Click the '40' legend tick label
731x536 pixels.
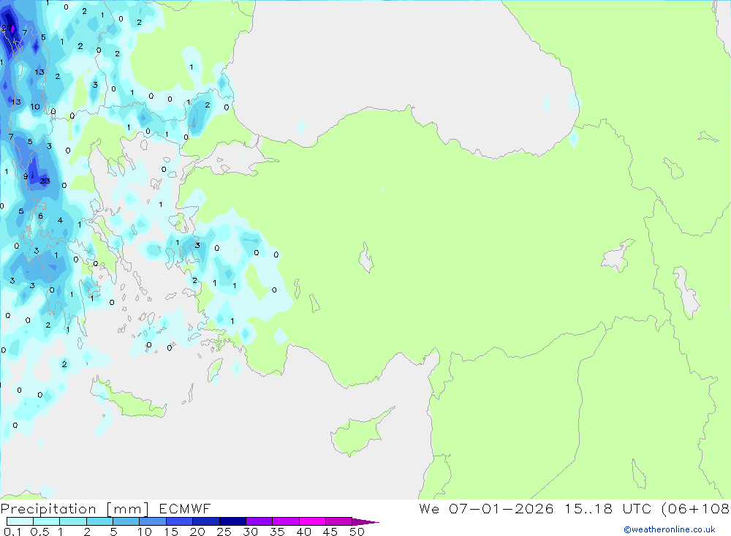click(303, 532)
